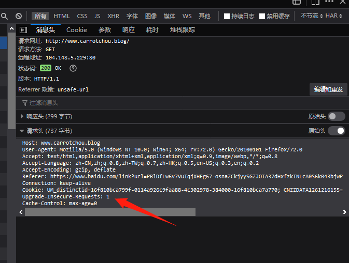The width and height of the screenshot is (349, 263).
Task: Click the Accept-Language header line
Action: (141, 163)
